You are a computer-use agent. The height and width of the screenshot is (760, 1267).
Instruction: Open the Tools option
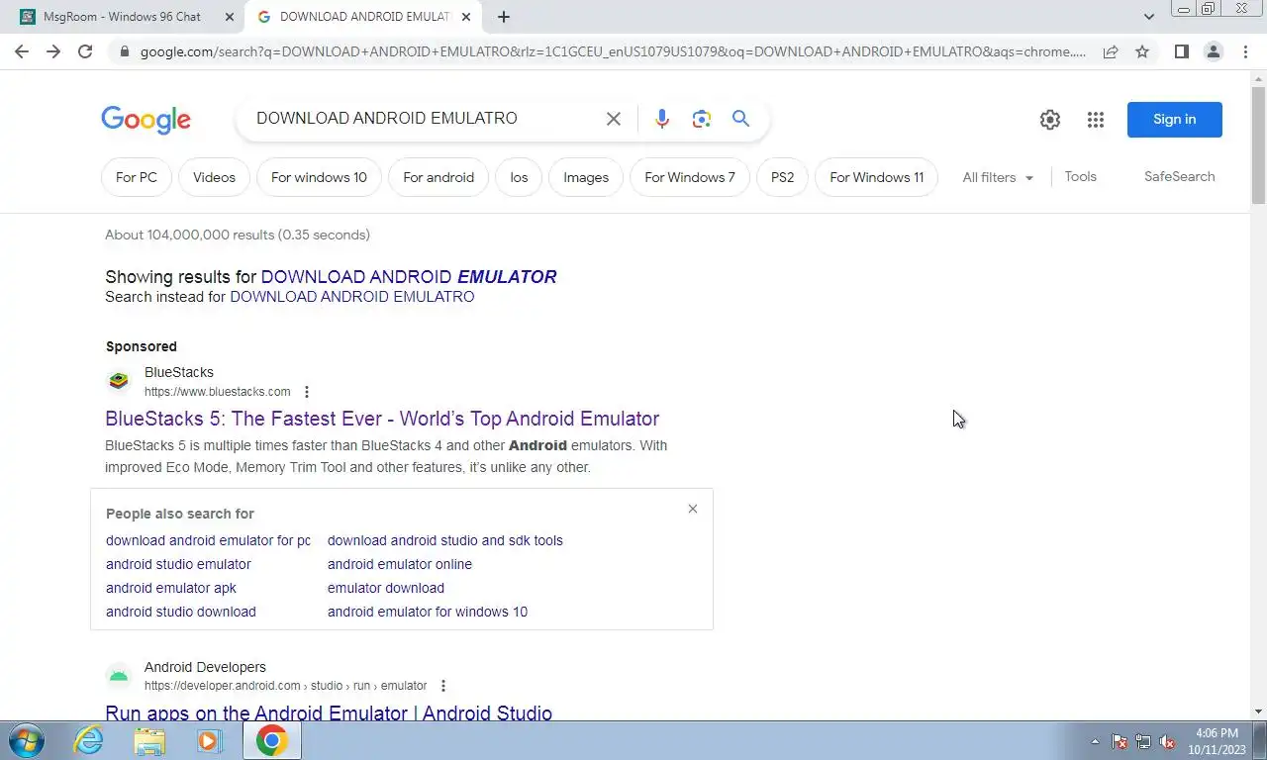click(1081, 176)
